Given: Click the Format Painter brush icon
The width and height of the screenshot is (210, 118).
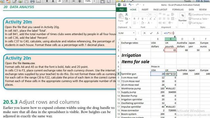Looking at the screenshot, I should [x=126, y=23].
